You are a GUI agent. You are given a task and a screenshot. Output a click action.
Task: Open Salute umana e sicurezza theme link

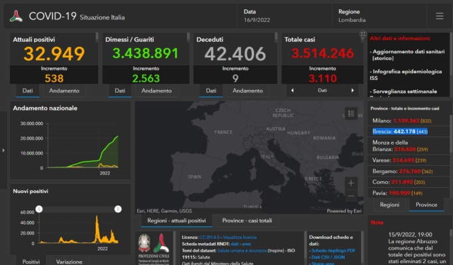tap(242, 250)
